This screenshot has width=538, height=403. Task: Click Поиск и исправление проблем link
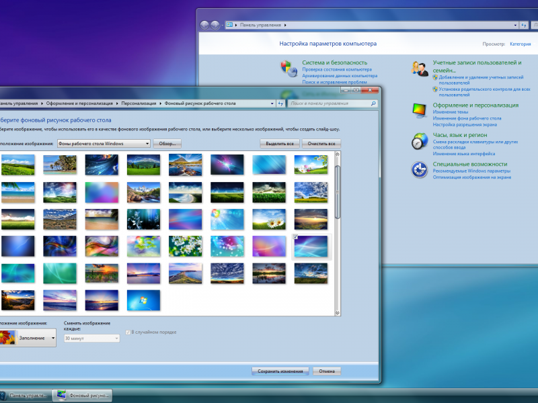[x=334, y=82]
